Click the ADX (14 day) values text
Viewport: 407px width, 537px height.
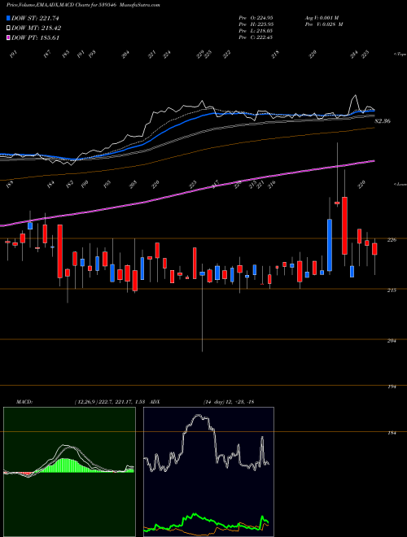229,402
